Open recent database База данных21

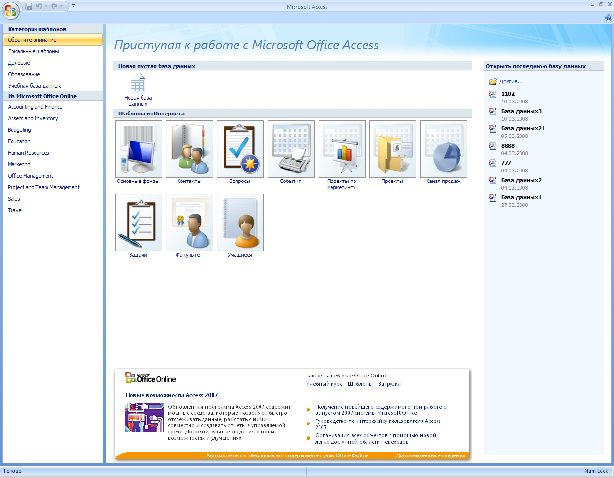[523, 128]
